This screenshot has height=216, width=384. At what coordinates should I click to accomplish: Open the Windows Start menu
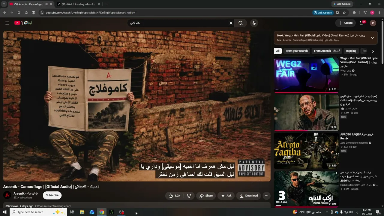coord(4,212)
